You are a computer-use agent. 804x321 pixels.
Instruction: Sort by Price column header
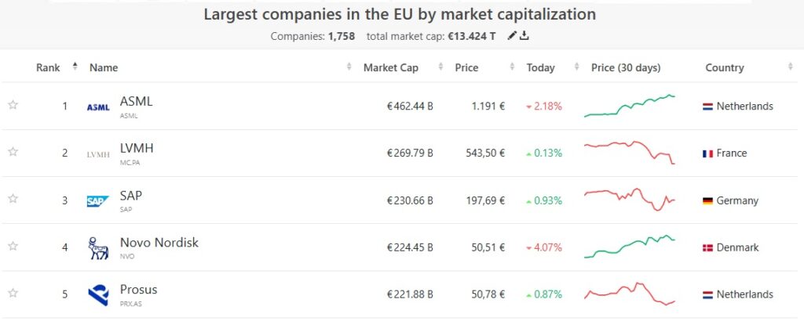466,67
